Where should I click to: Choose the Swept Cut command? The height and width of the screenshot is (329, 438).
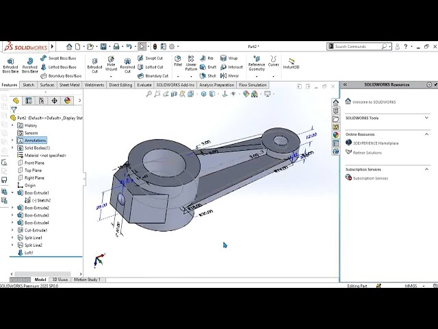[151, 58]
